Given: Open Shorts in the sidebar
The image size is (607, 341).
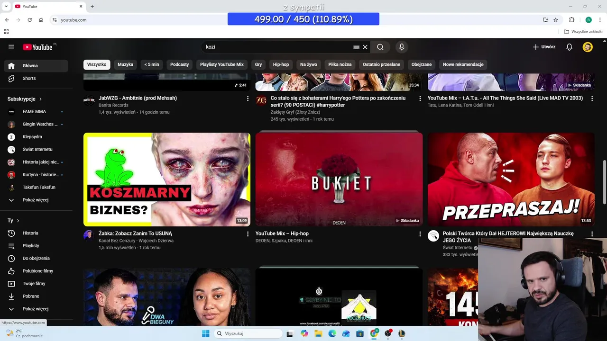Looking at the screenshot, I should (x=36, y=78).
